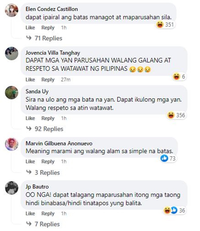This screenshot has height=231, width=200.
Task: Expand the 7 Replies thread
Action: tap(43, 224)
